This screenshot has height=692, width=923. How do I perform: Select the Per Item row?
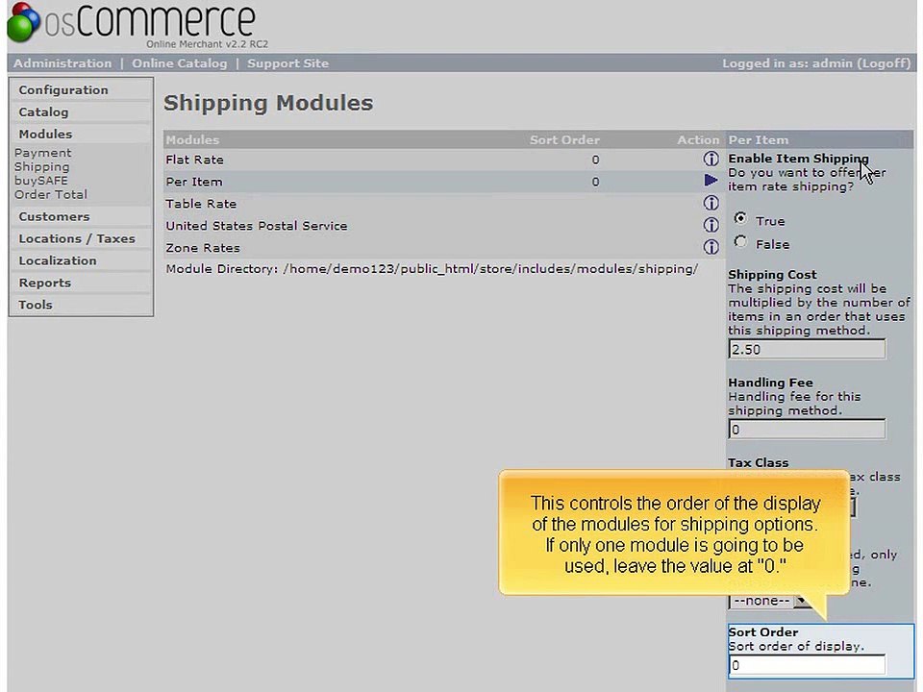coord(444,182)
